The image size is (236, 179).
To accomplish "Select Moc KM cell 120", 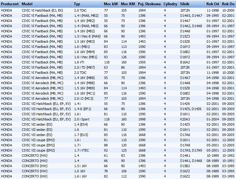I will coord(124,145).
